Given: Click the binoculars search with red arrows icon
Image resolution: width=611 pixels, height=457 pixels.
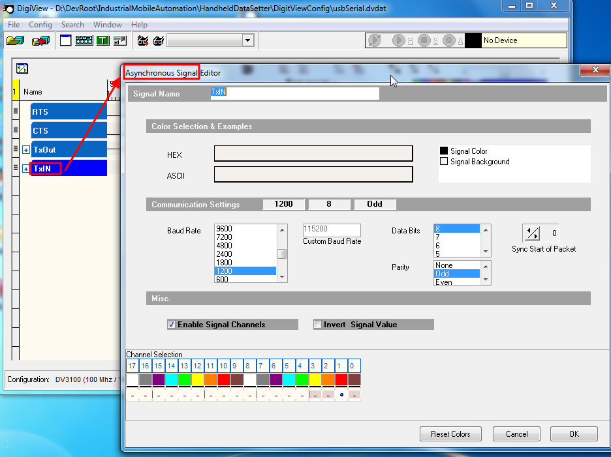Looking at the screenshot, I should pyautogui.click(x=143, y=40).
